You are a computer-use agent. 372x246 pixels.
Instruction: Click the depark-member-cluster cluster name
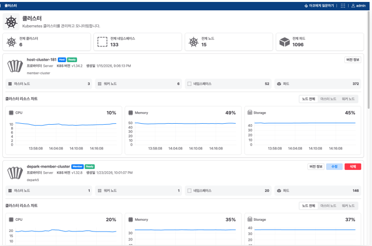click(49, 166)
